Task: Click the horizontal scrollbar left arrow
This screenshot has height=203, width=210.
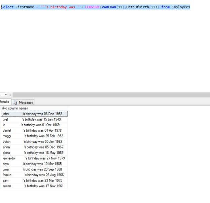Action: point(10,95)
